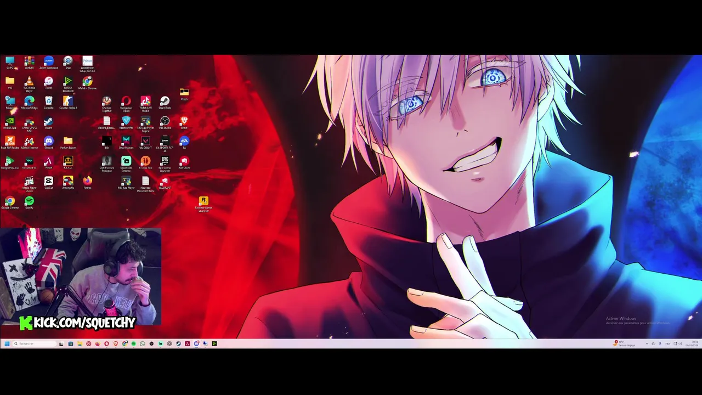Open the discord_backup text file
This screenshot has height=395, width=702.
[x=106, y=123]
